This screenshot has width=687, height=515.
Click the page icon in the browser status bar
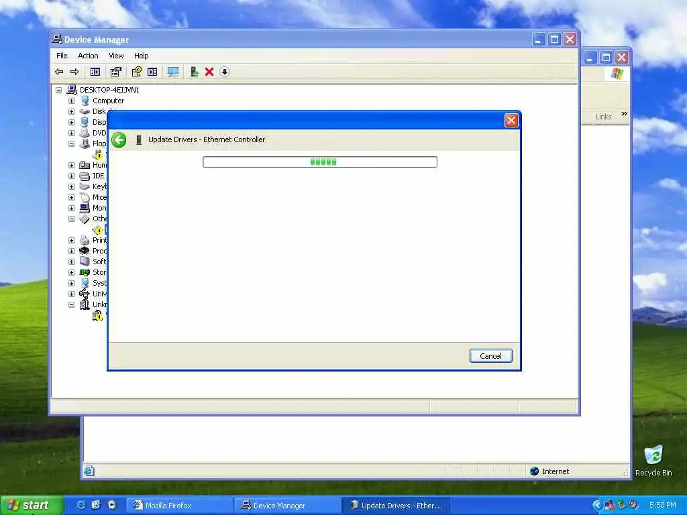pyautogui.click(x=89, y=471)
